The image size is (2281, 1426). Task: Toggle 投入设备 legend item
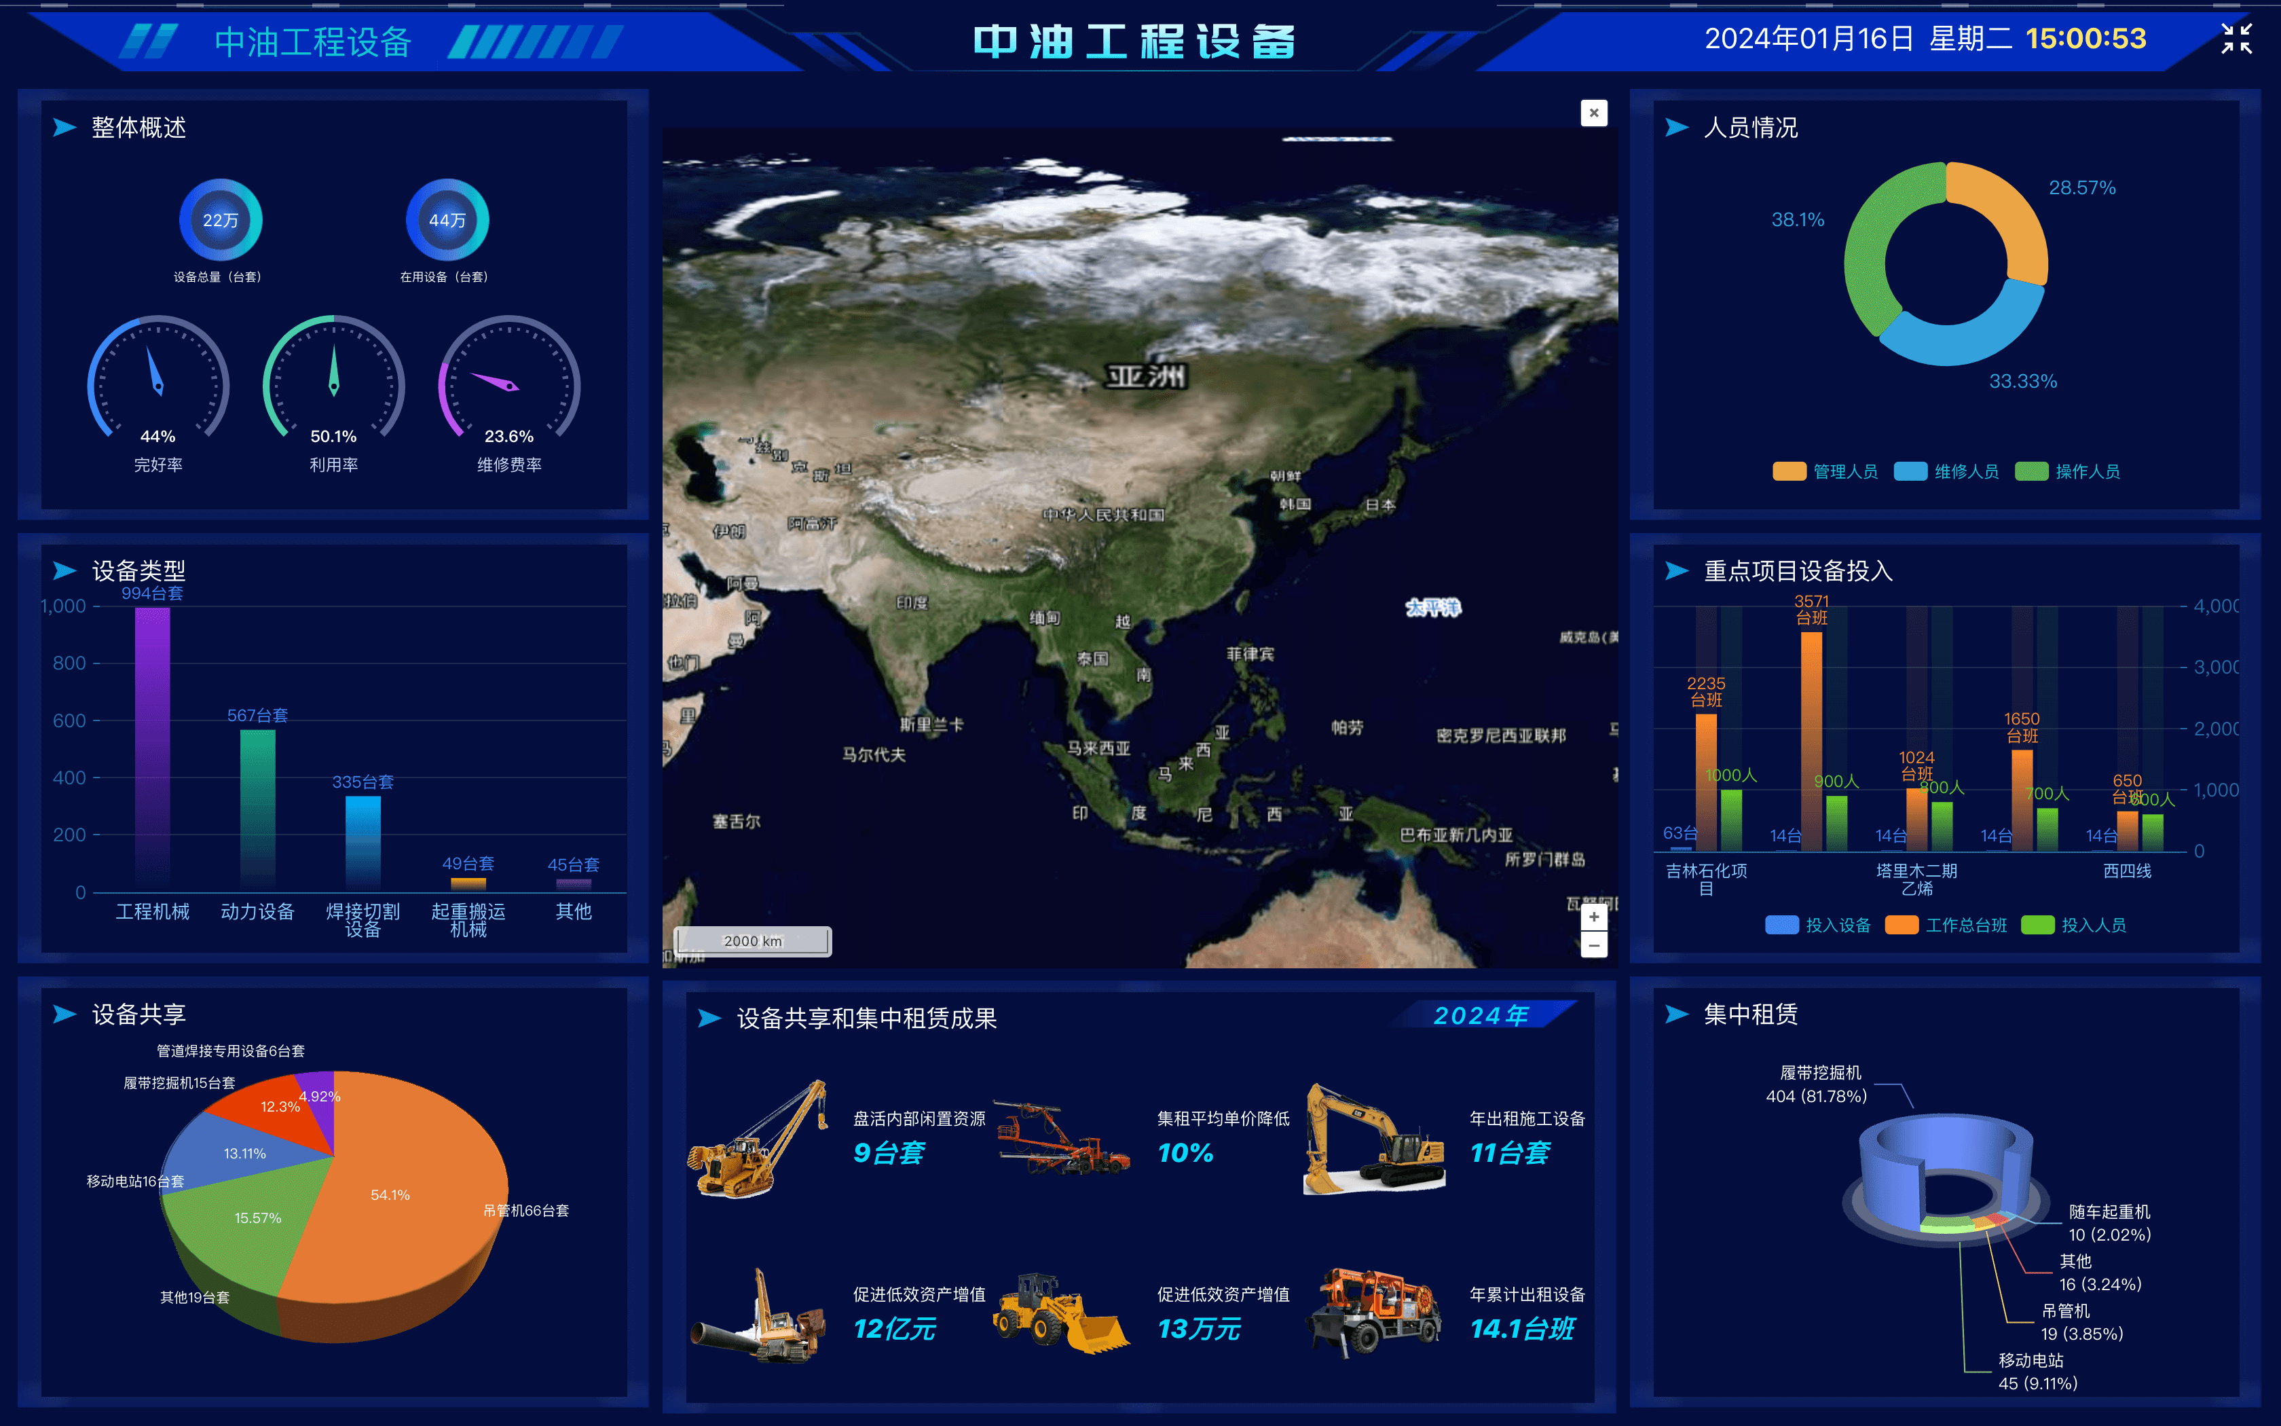pos(1817,925)
